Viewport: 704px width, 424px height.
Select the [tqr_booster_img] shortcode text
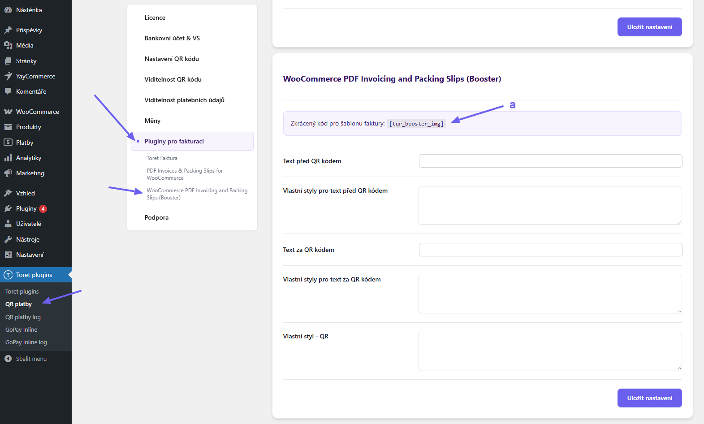416,124
